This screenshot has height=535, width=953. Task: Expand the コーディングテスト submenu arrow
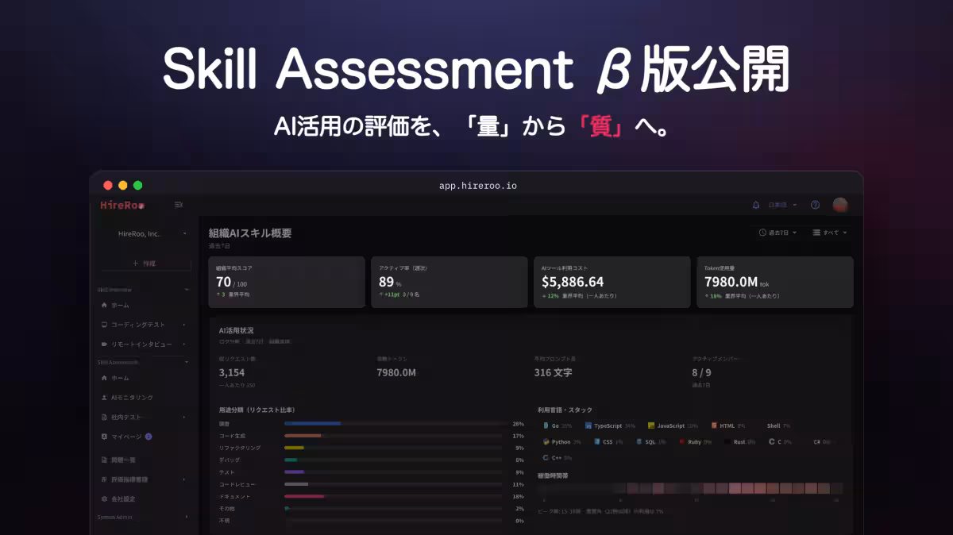pyautogui.click(x=184, y=325)
